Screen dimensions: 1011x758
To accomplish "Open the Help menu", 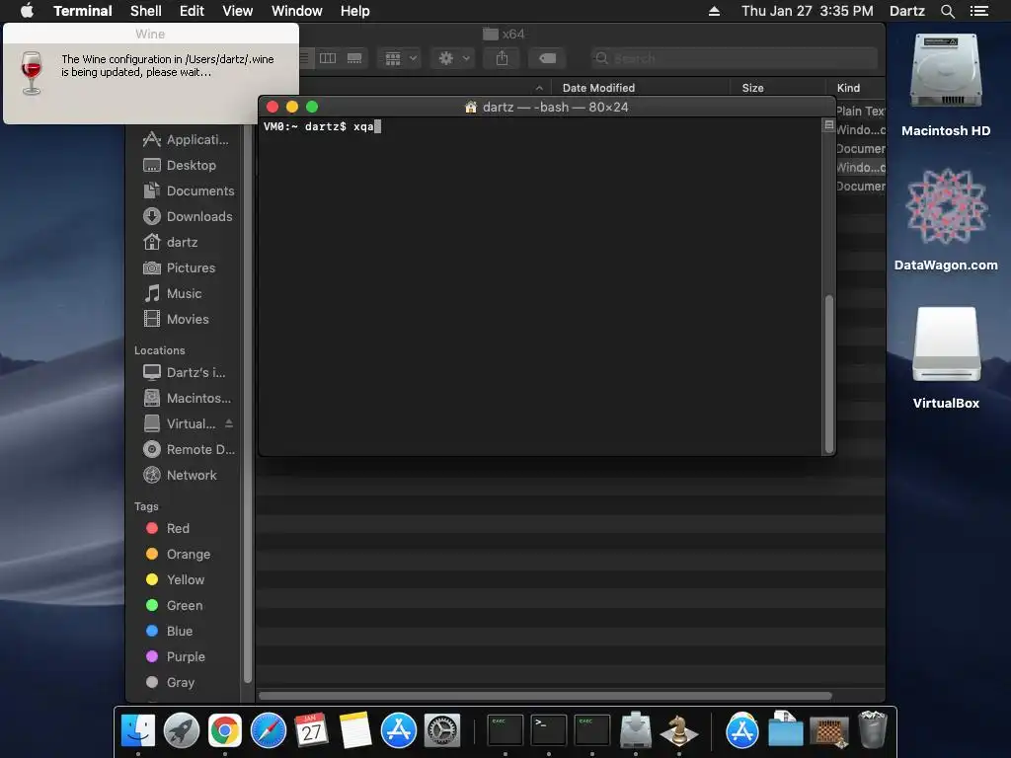I will 354,11.
